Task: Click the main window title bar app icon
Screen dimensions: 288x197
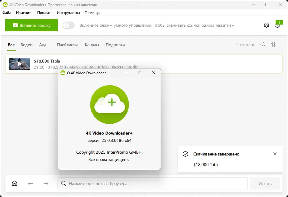Action: [x=5, y=5]
